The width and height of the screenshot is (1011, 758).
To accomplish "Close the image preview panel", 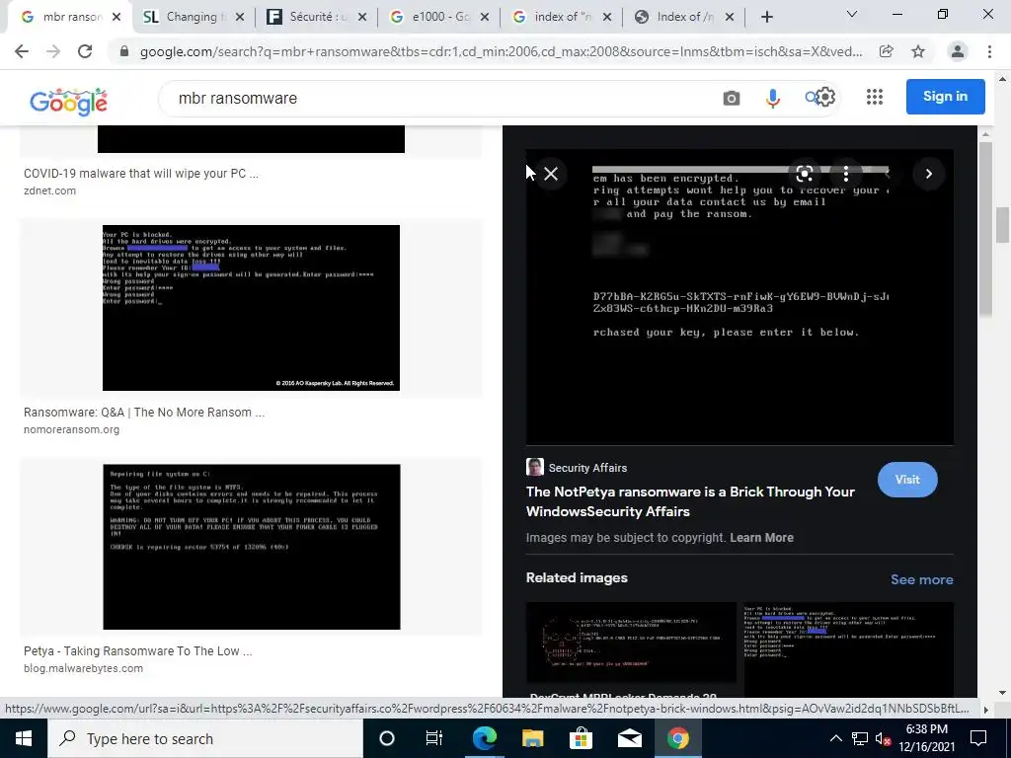I will (x=551, y=174).
